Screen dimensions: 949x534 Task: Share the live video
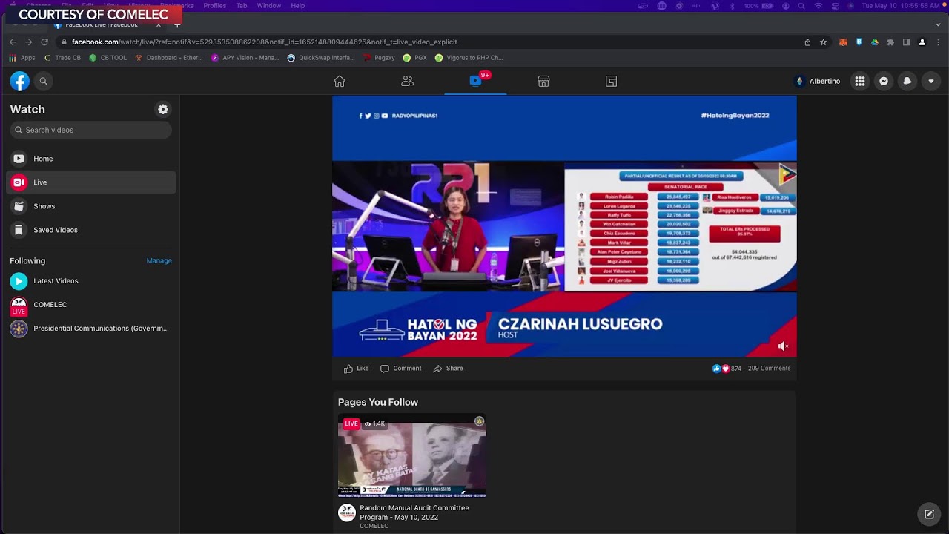448,368
